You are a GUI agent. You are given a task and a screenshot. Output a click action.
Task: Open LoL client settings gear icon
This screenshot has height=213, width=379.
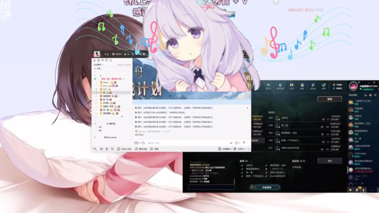coord(374,83)
